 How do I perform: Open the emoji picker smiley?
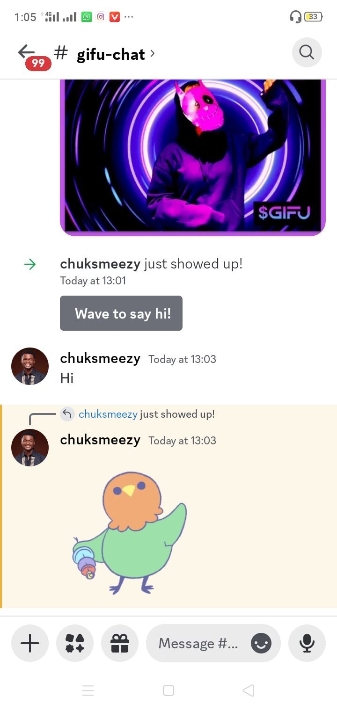tap(261, 643)
